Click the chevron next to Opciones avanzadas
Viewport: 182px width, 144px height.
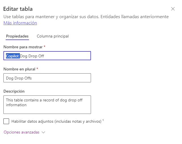tap(43, 132)
